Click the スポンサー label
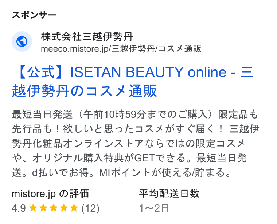The width and height of the screenshot is (277, 224). (x=34, y=15)
